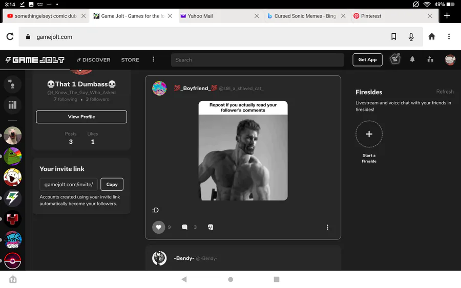Viewport: 461px width, 288px height.
Task: Expand the navbar more options menu
Action: 153,60
